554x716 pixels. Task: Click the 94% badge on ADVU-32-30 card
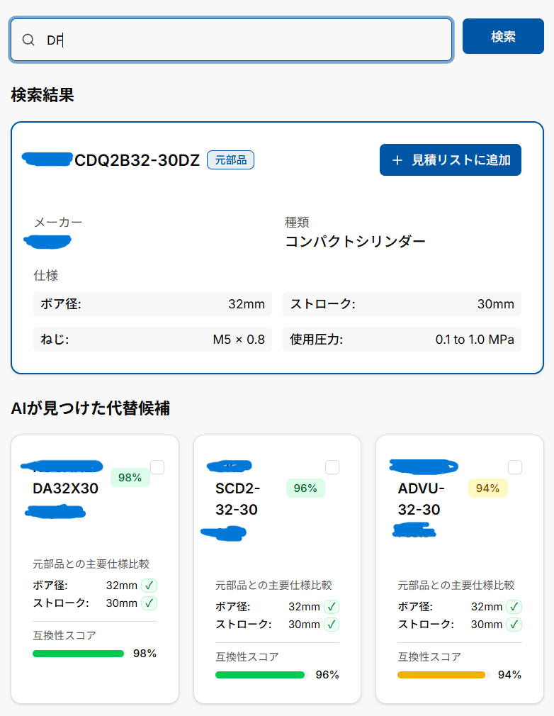coord(488,488)
